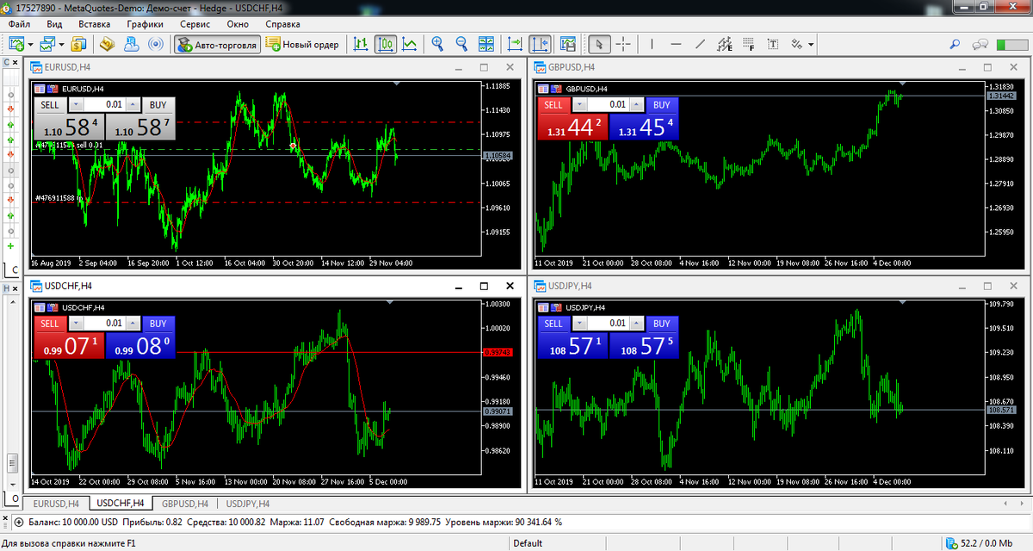This screenshot has width=1033, height=551.
Task: Open the Справка menu
Action: 283,24
